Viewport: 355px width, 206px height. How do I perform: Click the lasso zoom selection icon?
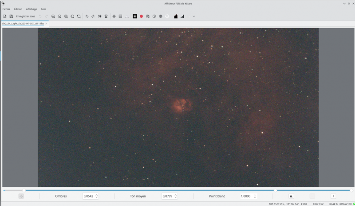coord(79,16)
